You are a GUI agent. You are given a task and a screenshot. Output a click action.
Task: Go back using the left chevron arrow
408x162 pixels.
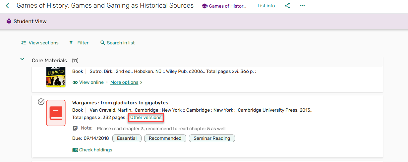[x=7, y=6]
